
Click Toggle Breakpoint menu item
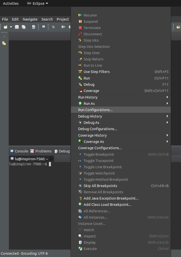click(x=121, y=154)
